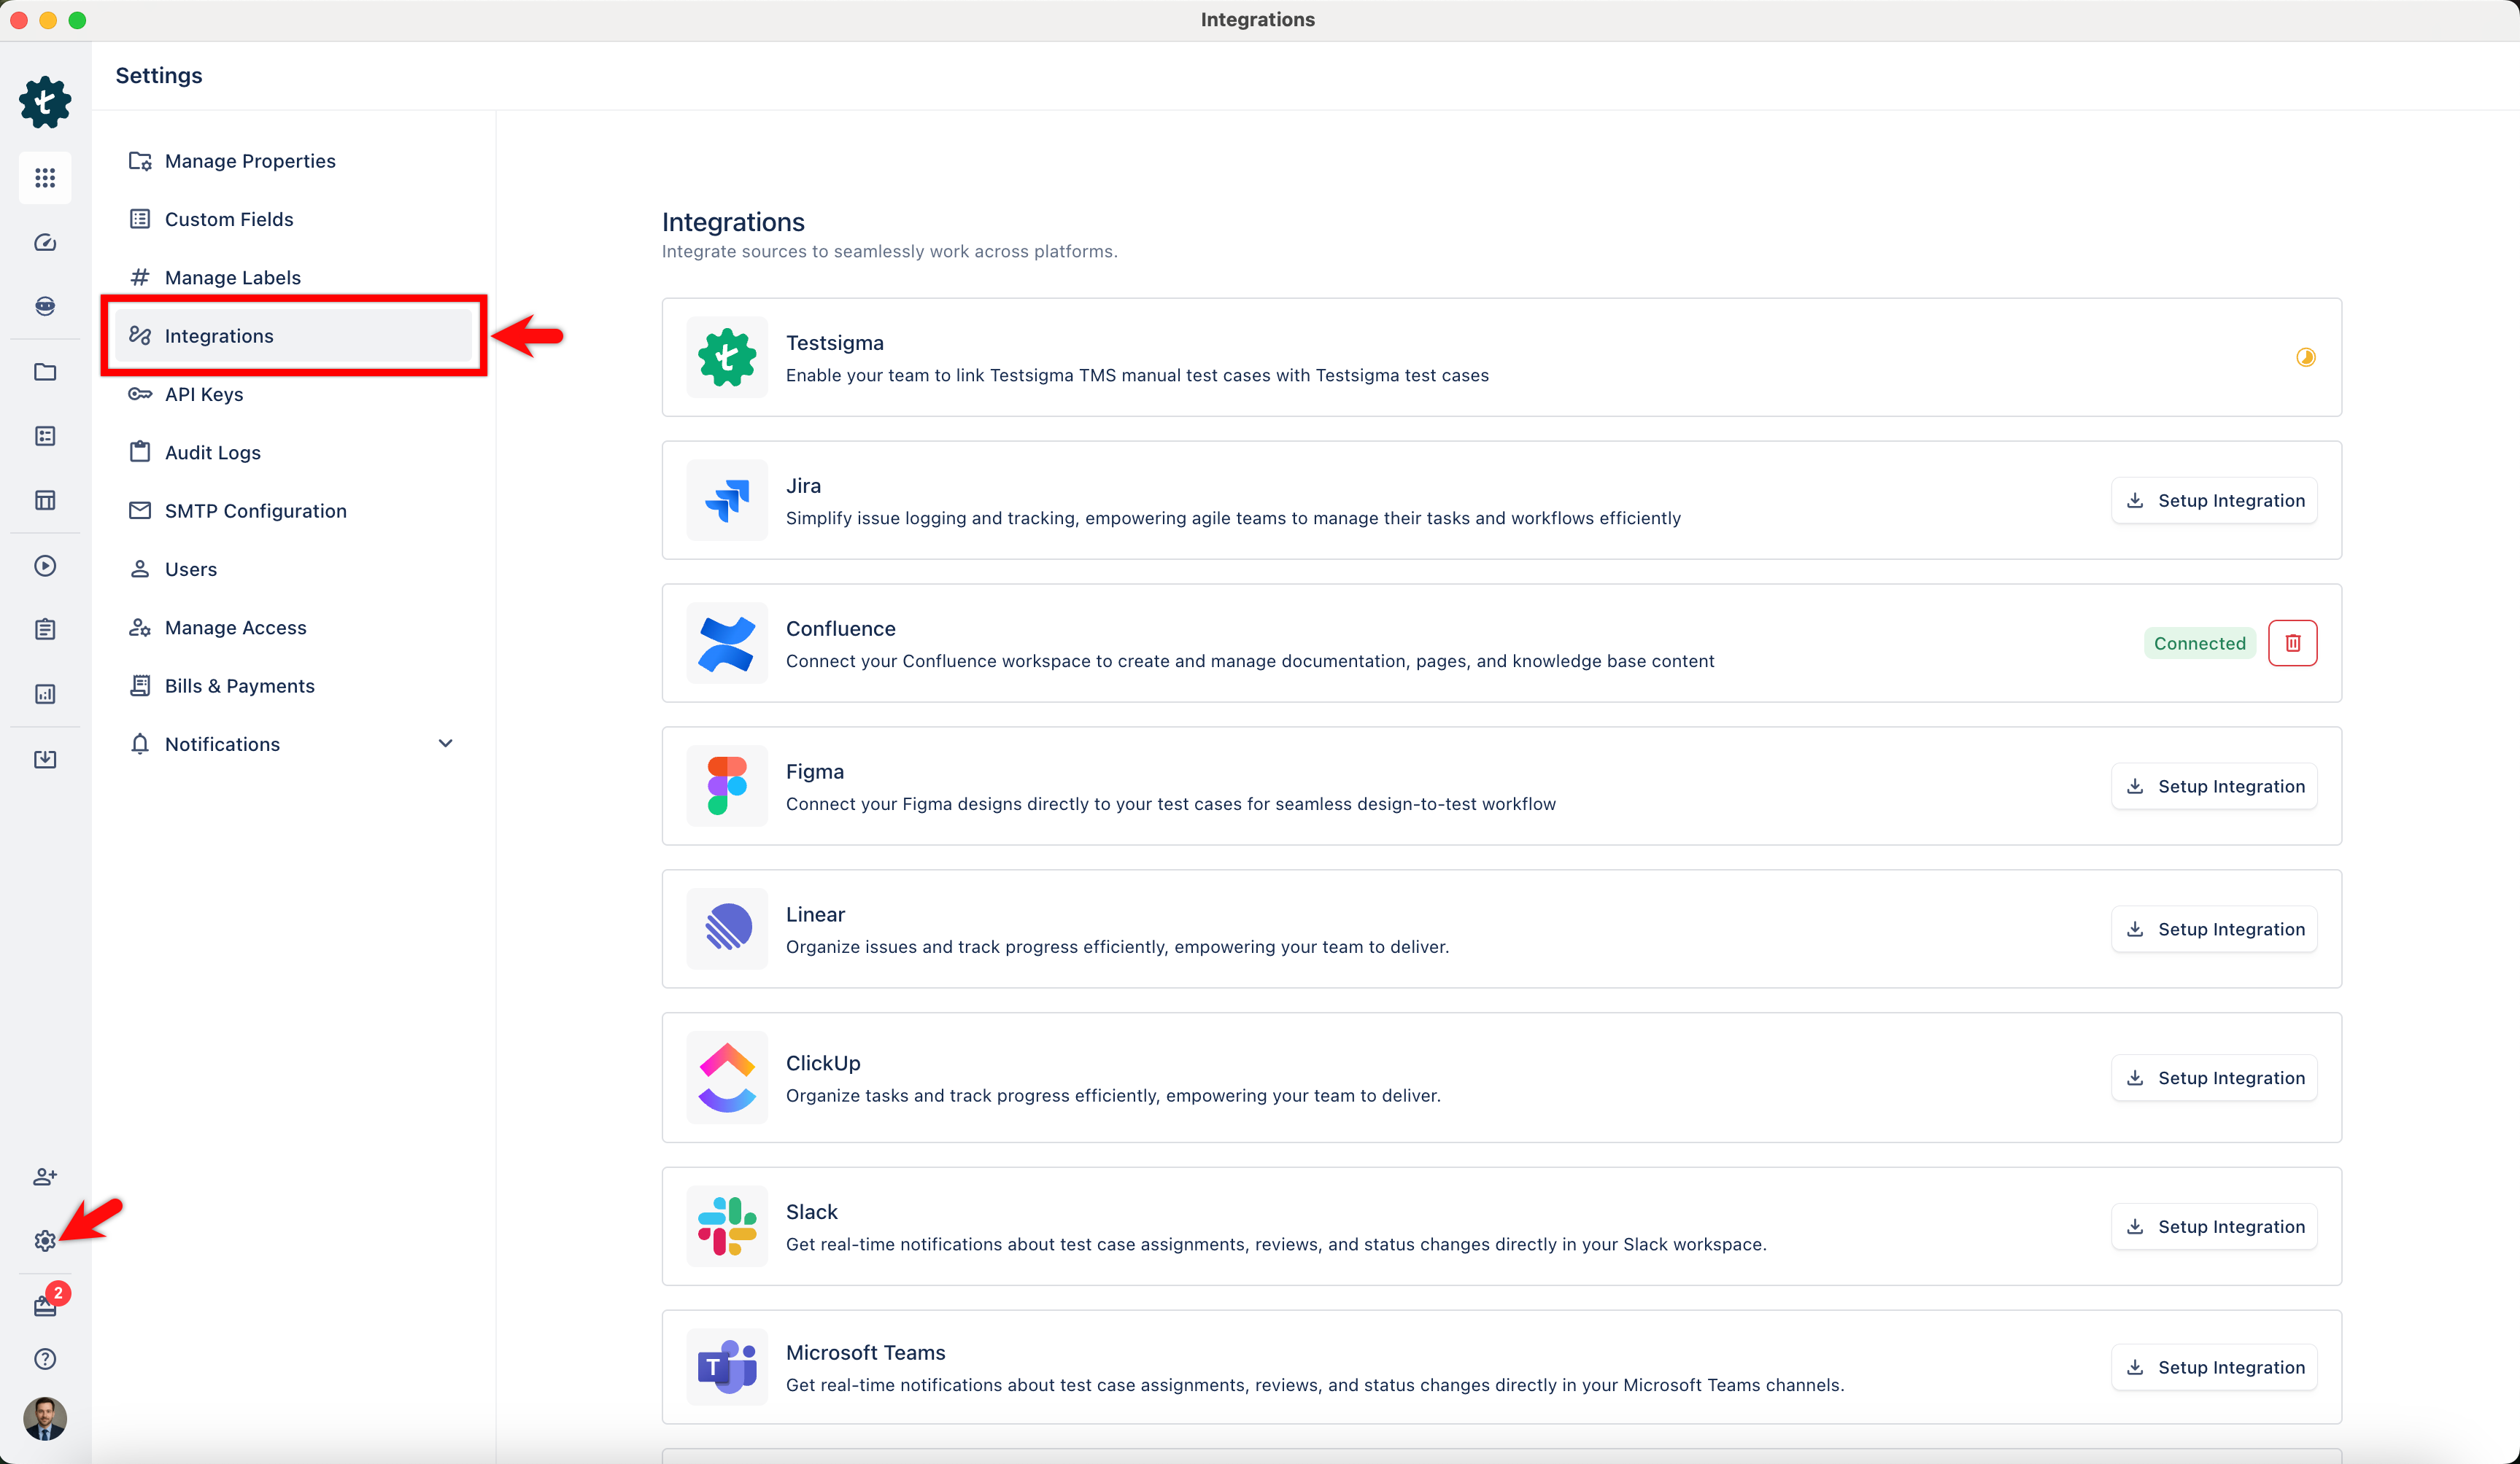Click Setup Integration for Slack
The height and width of the screenshot is (1464, 2520).
click(x=2214, y=1226)
